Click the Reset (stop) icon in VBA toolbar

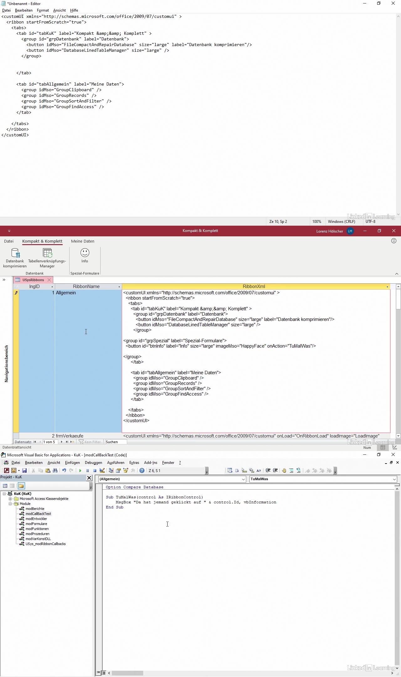click(x=95, y=470)
